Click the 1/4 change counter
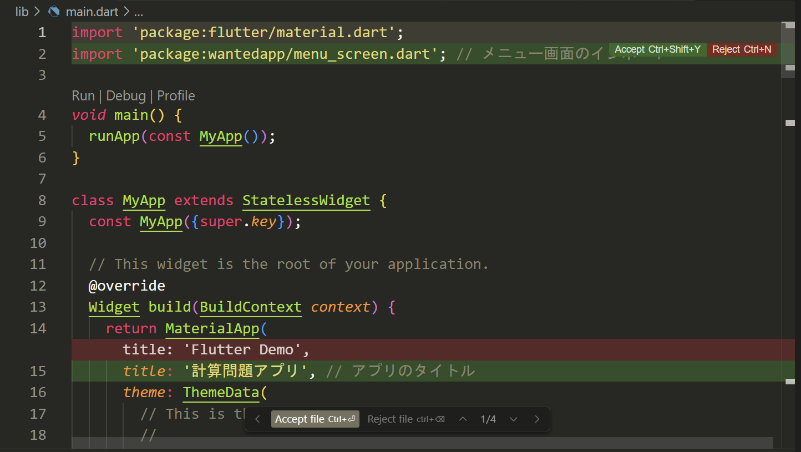801x452 pixels. point(488,419)
